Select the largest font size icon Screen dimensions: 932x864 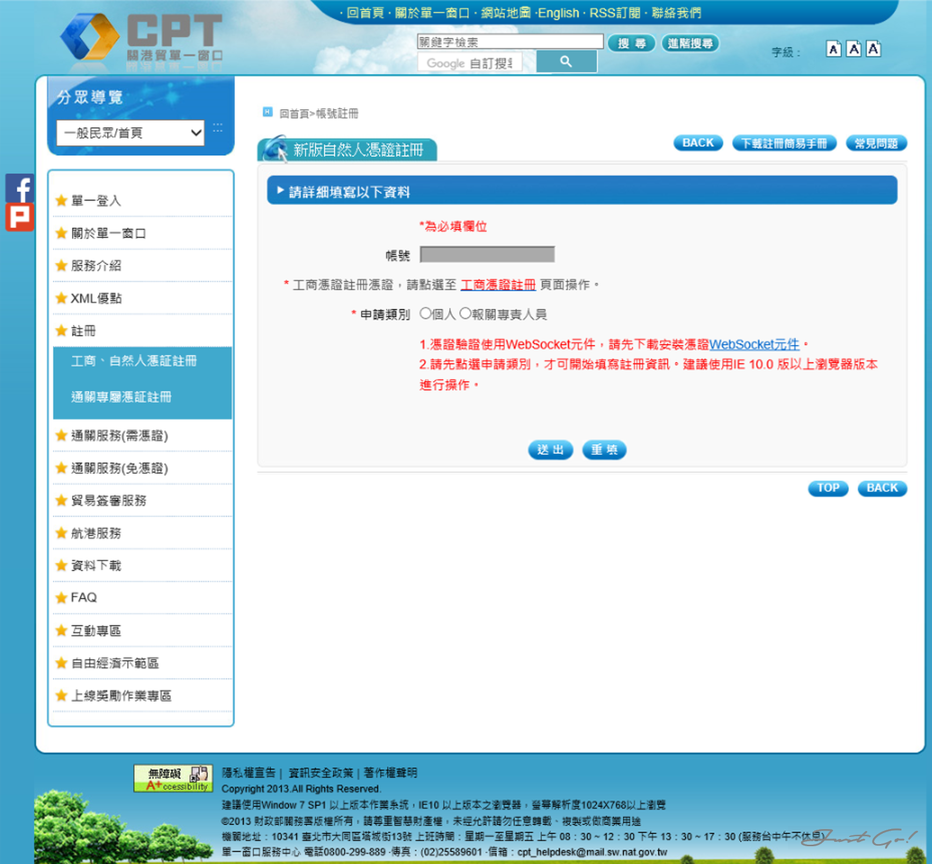pos(873,49)
